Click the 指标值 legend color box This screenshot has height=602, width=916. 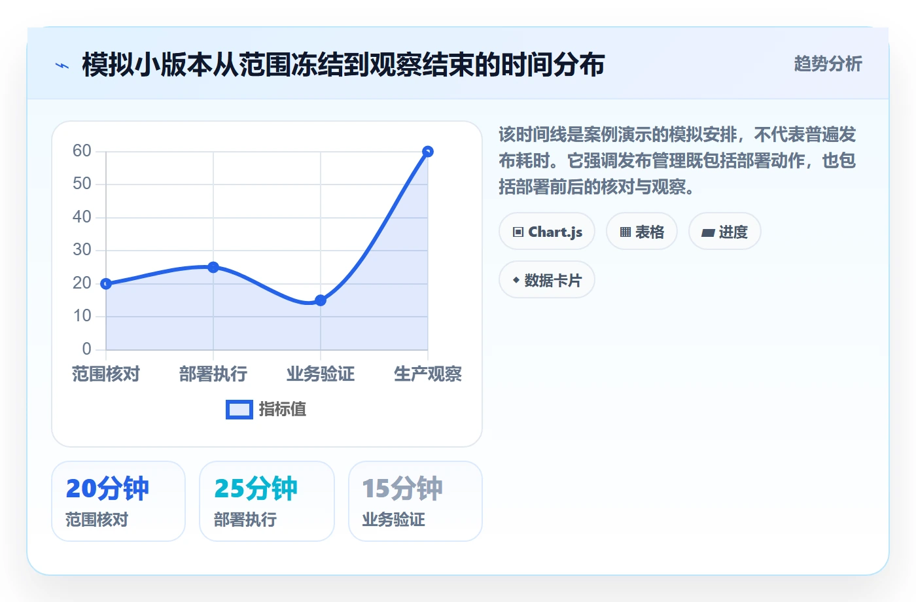coord(239,410)
